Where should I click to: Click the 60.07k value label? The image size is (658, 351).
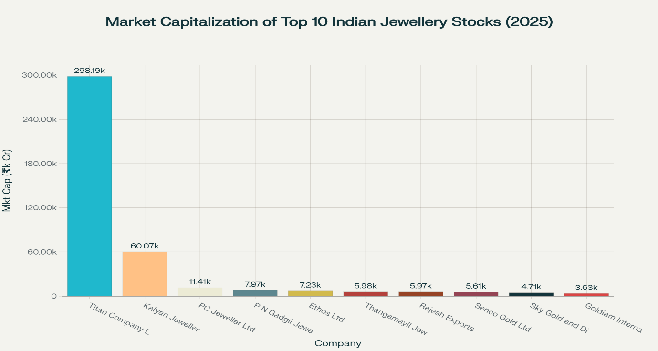coord(145,246)
